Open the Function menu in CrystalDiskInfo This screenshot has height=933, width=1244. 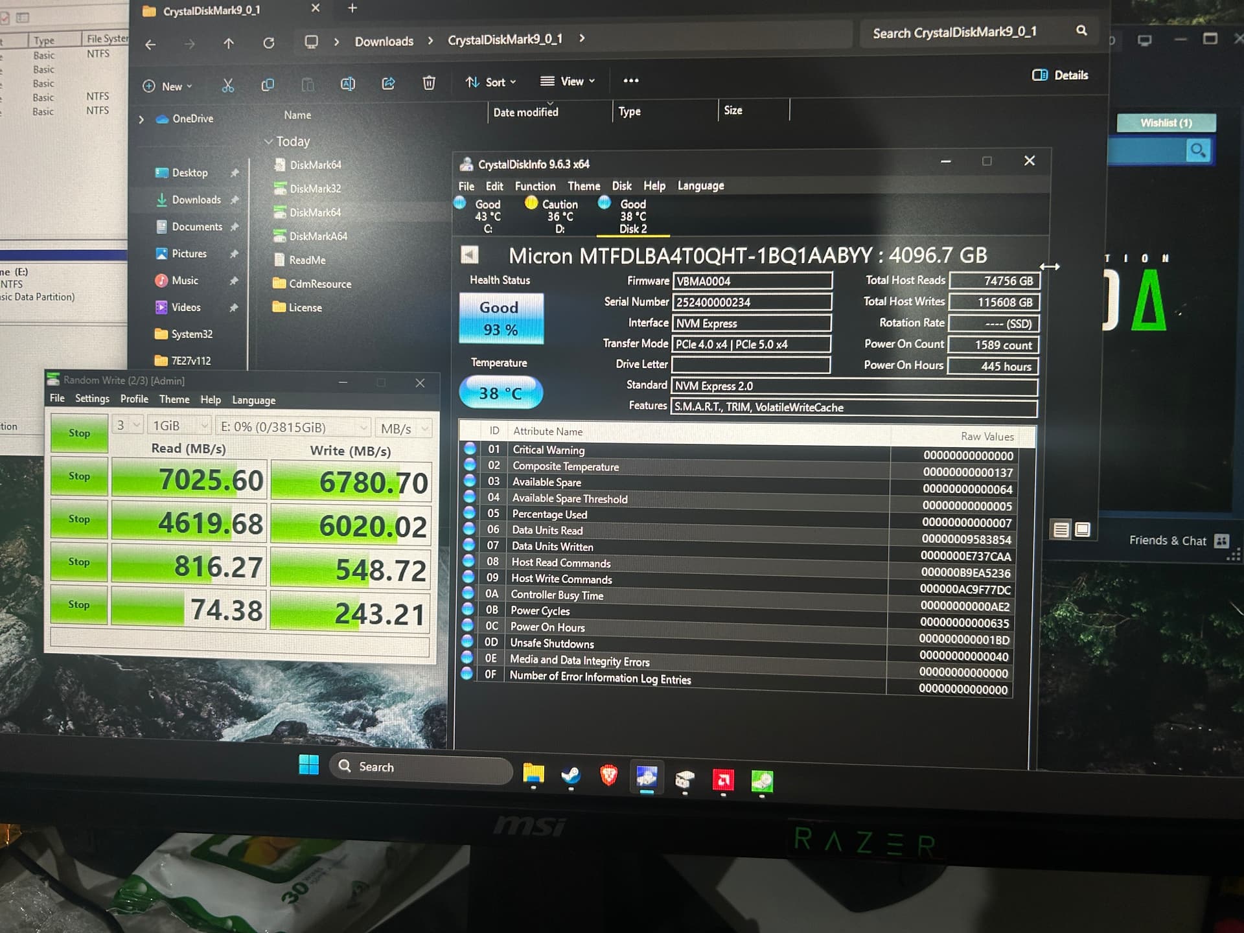535,186
